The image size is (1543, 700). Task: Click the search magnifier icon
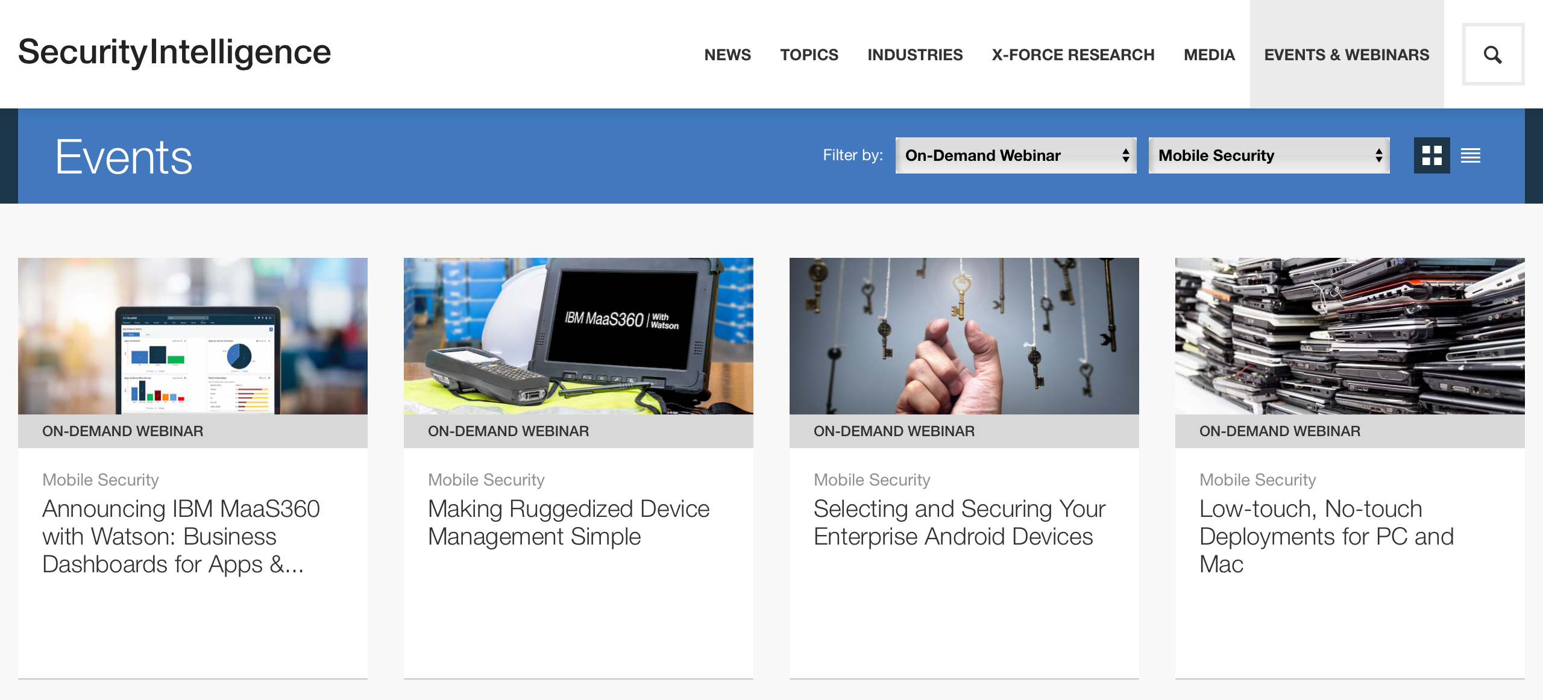pos(1493,55)
